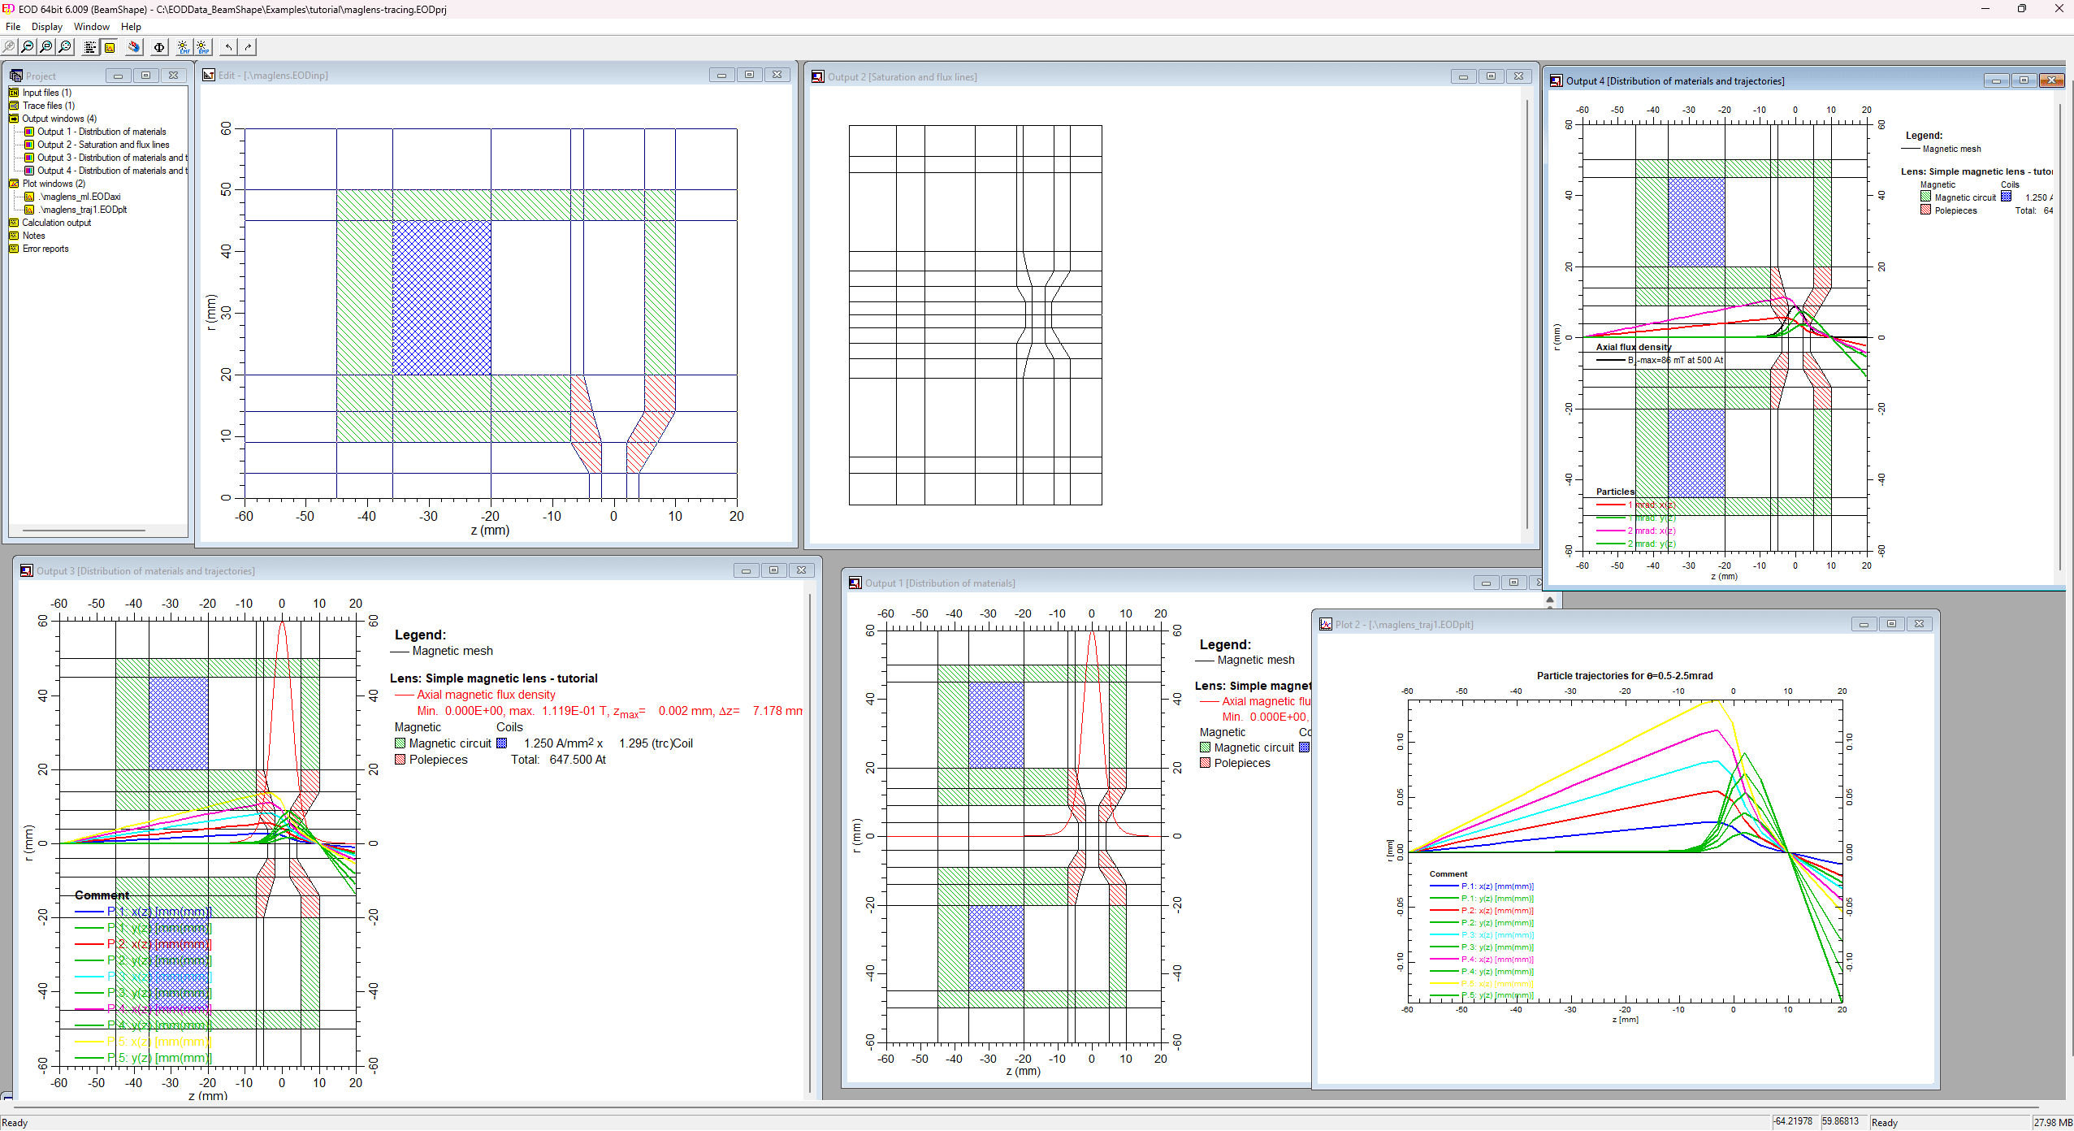This screenshot has height=1131, width=2074.
Task: Toggle the yellow plot window toolbar button
Action: pyautogui.click(x=109, y=47)
